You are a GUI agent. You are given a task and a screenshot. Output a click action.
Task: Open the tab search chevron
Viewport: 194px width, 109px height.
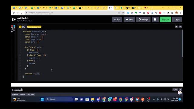pos(163,8)
